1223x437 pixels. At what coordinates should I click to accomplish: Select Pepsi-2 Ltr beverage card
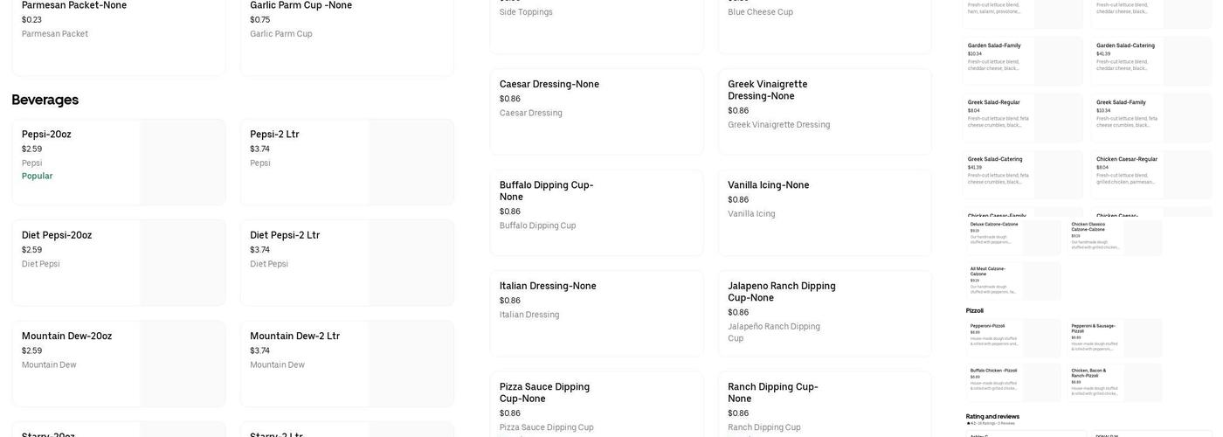pyautogui.click(x=347, y=162)
